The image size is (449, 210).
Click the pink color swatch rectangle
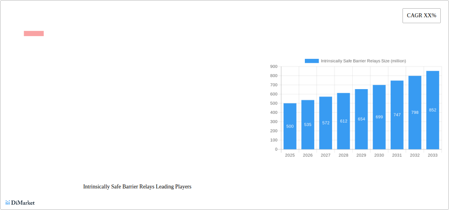point(34,33)
